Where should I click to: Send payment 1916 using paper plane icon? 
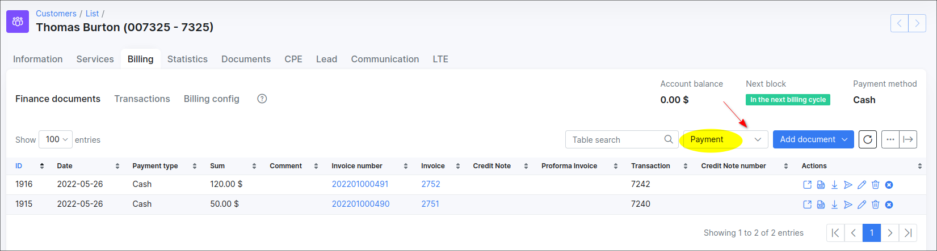[x=848, y=185]
